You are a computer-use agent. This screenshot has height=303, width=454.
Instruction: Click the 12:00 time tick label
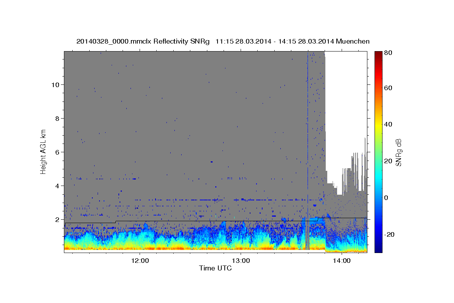[140, 261]
